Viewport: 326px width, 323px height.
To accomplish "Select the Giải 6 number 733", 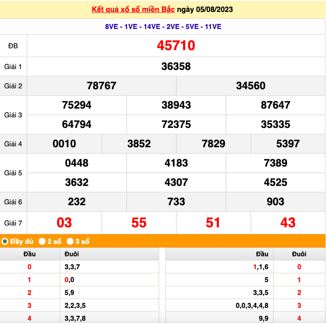I will point(176,202).
